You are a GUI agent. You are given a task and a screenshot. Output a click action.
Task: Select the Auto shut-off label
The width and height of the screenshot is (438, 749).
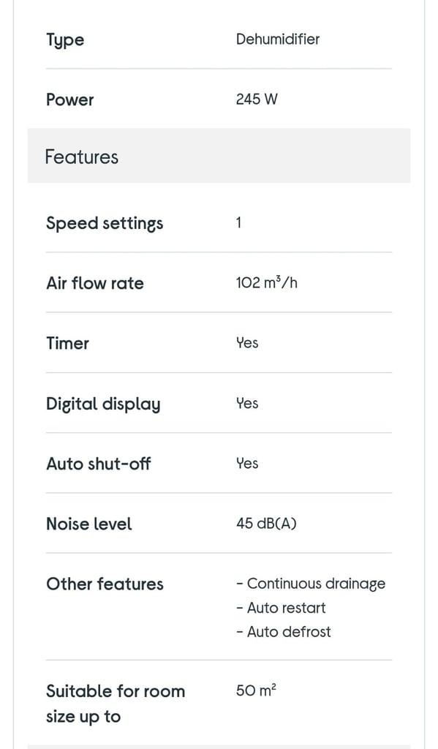click(99, 464)
